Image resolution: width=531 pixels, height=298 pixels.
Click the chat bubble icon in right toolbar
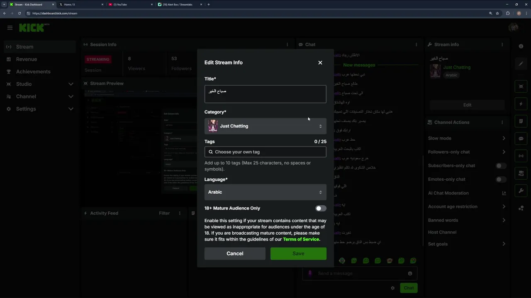pos(521,139)
